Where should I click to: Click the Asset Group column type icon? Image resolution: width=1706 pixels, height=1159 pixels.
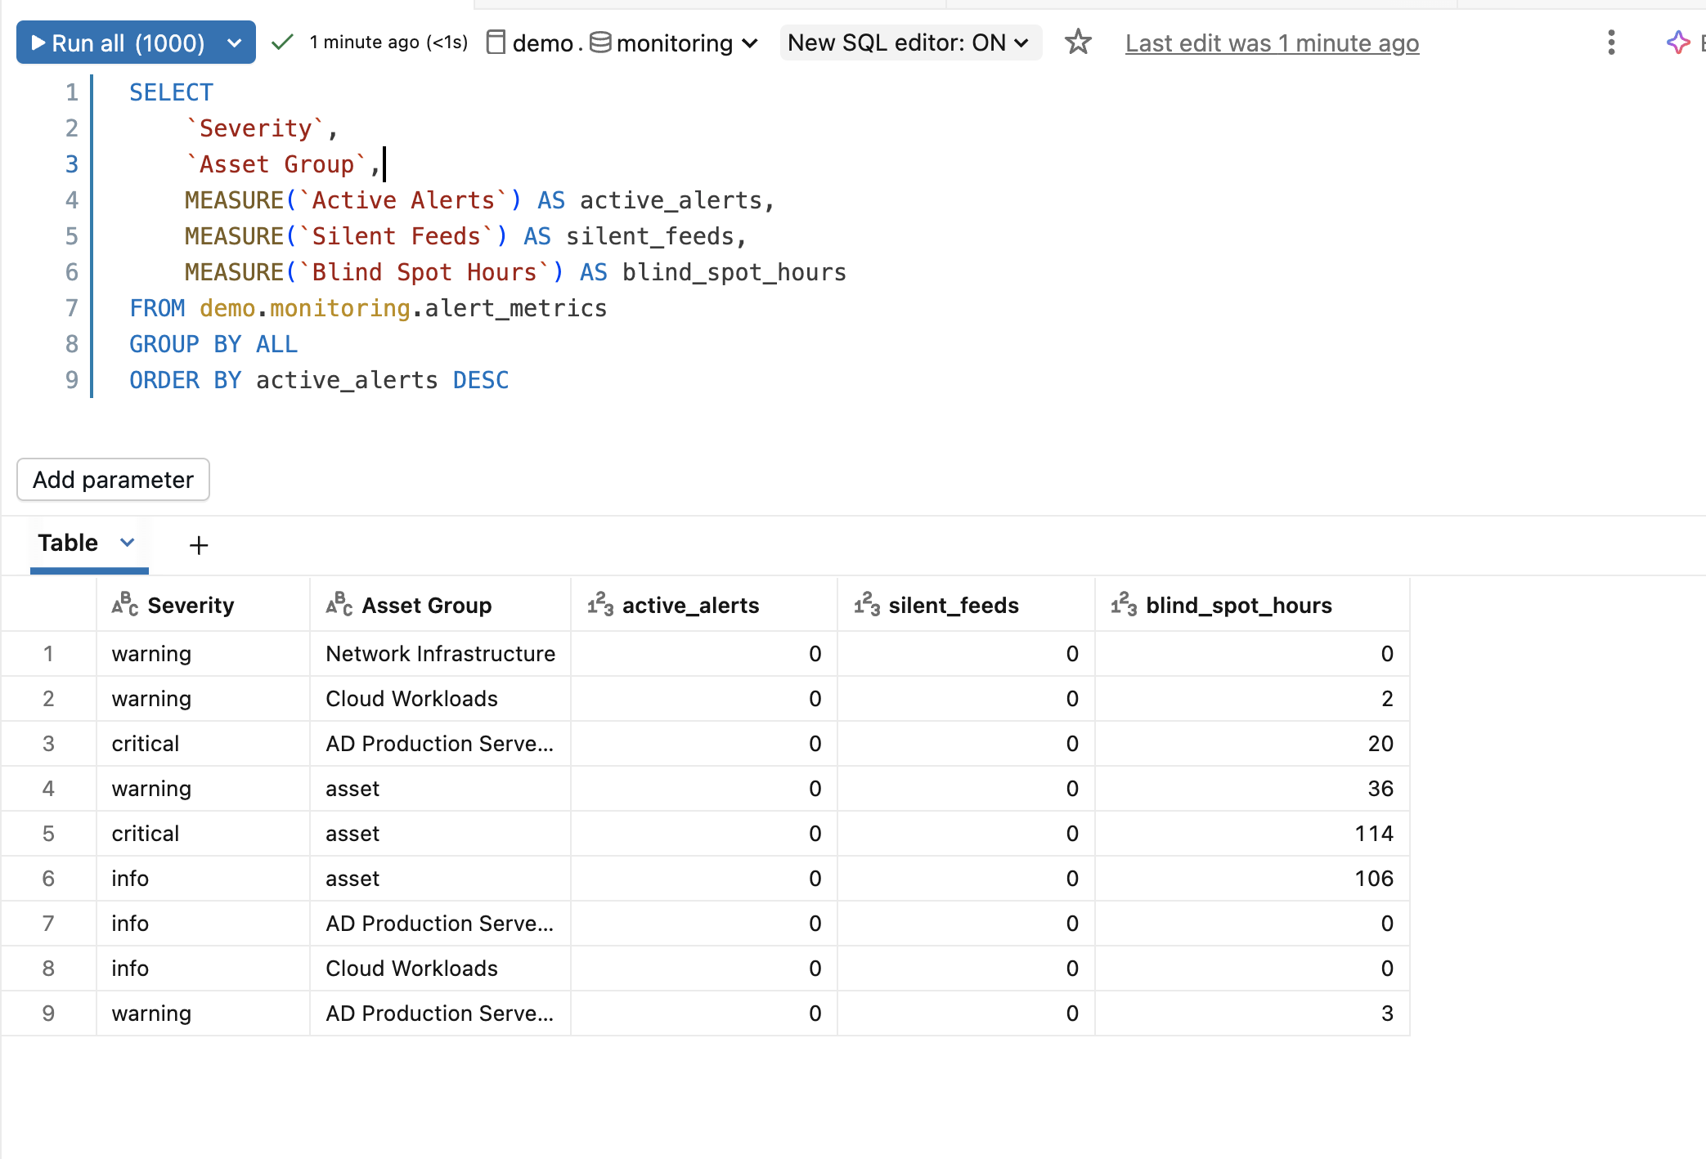339,604
